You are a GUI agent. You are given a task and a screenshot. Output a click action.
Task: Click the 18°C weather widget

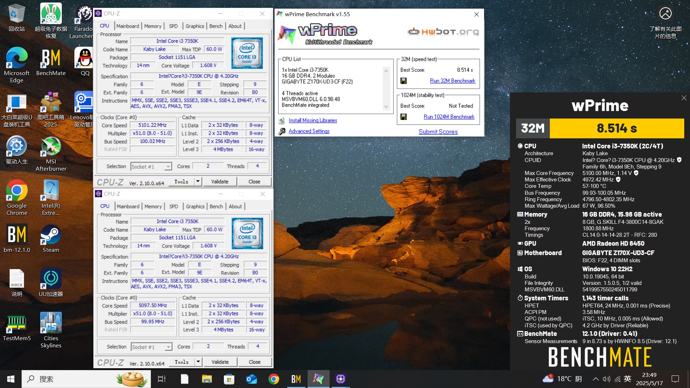click(x=562, y=379)
